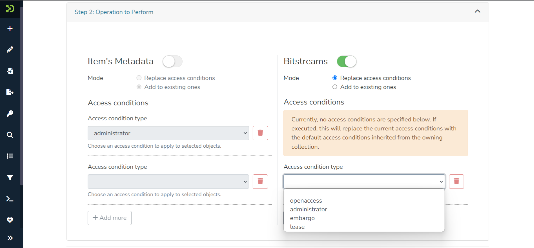Delete the administrator access condition row

(260, 133)
